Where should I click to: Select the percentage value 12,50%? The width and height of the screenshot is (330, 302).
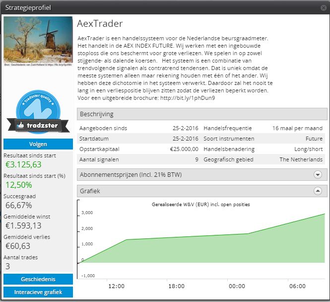(19, 185)
